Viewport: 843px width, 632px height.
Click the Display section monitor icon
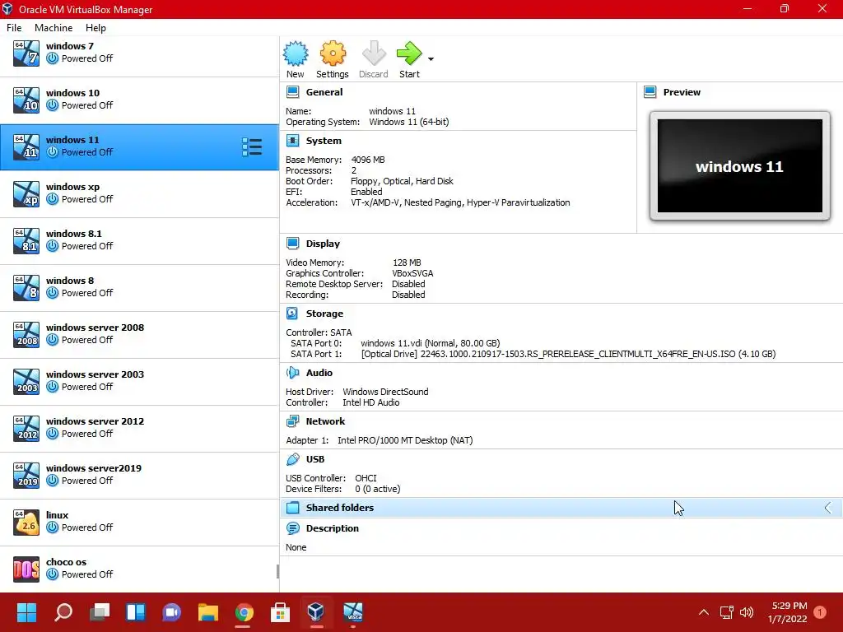[x=292, y=244]
